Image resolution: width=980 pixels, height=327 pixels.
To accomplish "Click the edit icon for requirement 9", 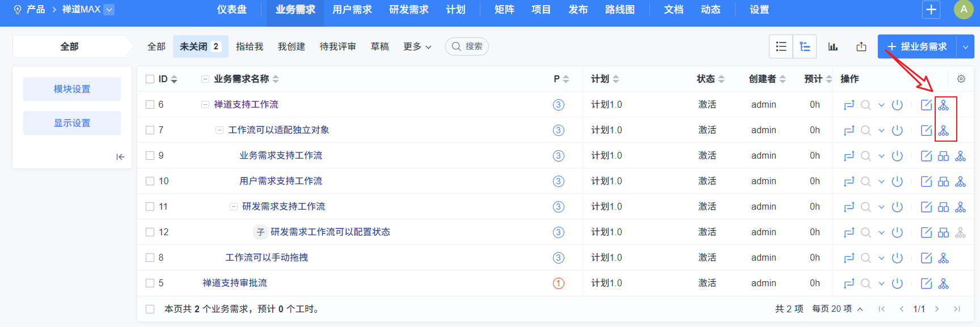I will (926, 156).
